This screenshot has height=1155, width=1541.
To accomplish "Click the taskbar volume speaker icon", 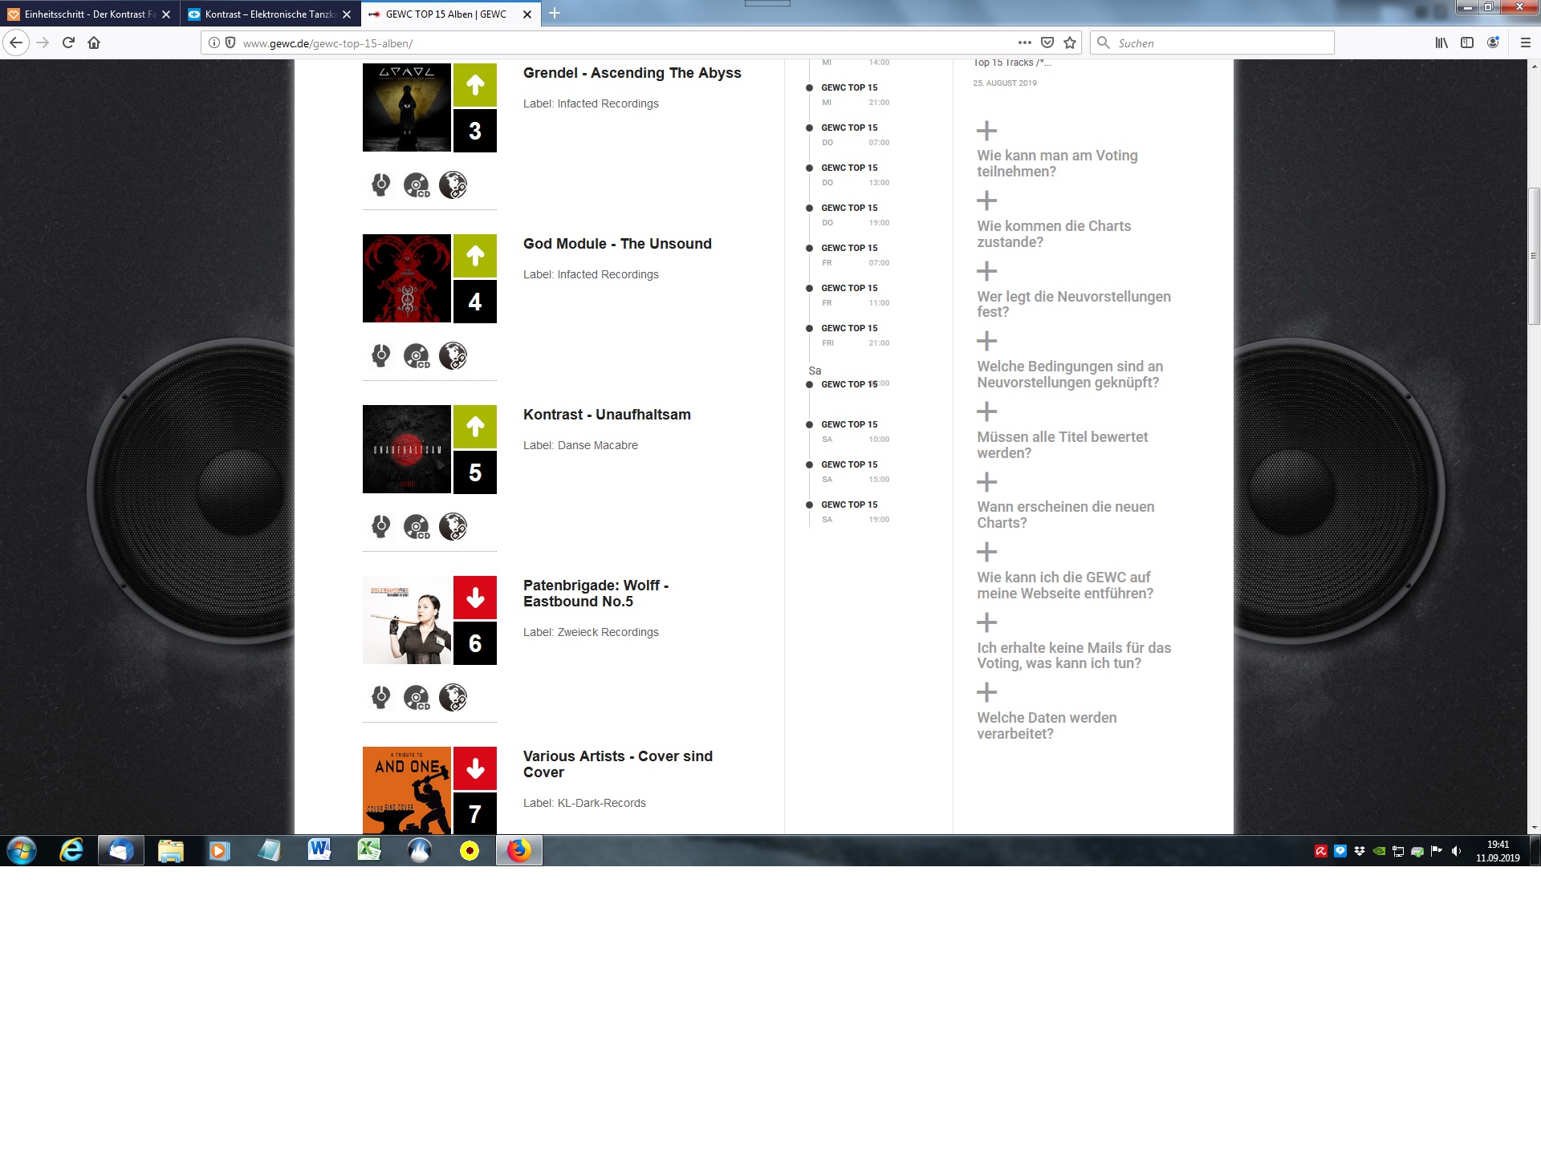I will 1456,851.
